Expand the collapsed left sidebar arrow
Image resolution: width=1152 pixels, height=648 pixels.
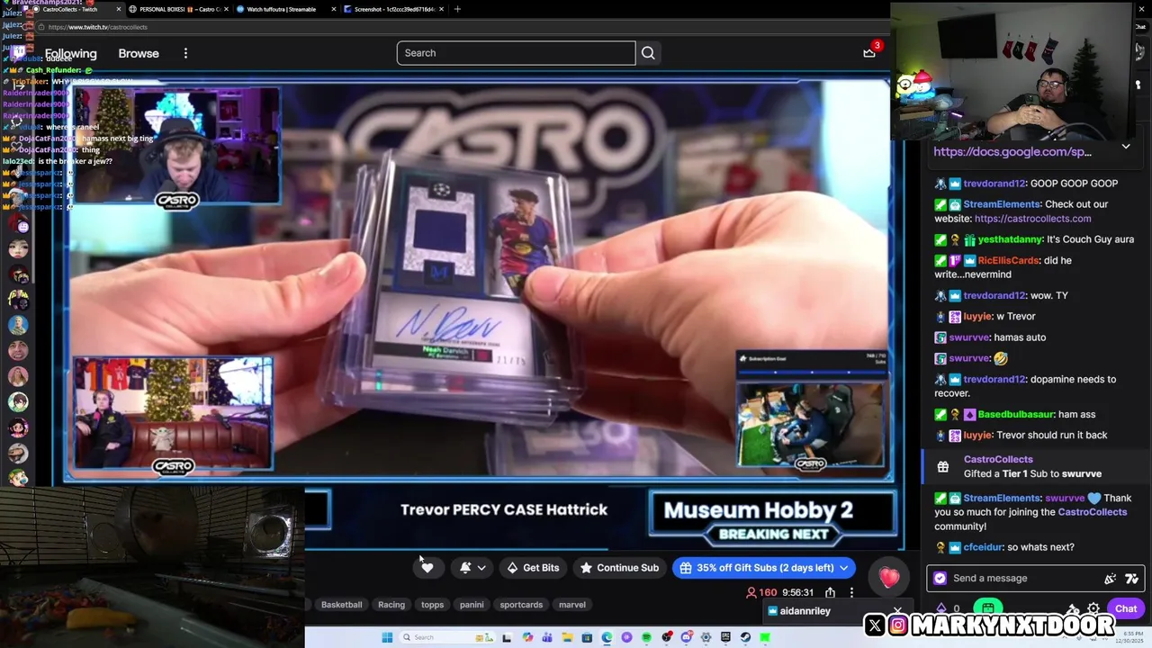pyautogui.click(x=18, y=85)
